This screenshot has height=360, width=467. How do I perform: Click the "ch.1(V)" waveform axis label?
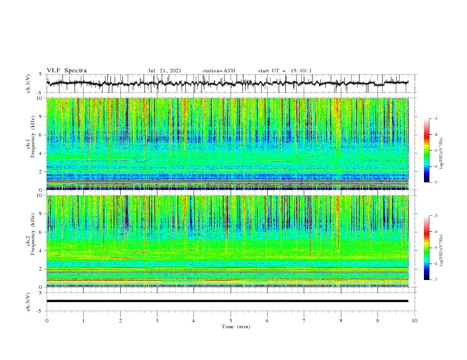pos(28,84)
